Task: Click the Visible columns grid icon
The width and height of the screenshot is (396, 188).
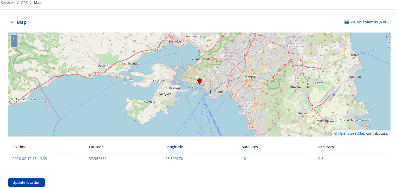Action: click(x=347, y=22)
